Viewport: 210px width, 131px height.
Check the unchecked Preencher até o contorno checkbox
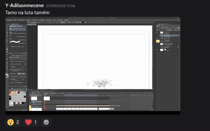pyautogui.click(x=11, y=77)
